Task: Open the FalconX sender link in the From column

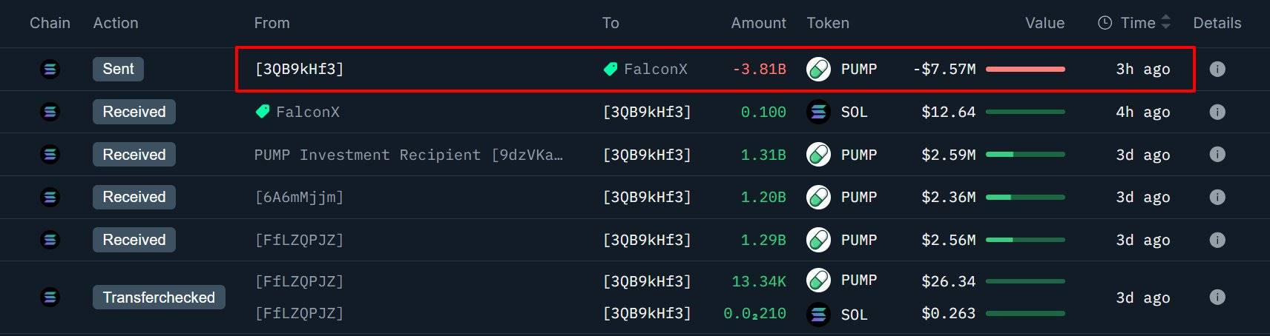Action: coord(307,112)
